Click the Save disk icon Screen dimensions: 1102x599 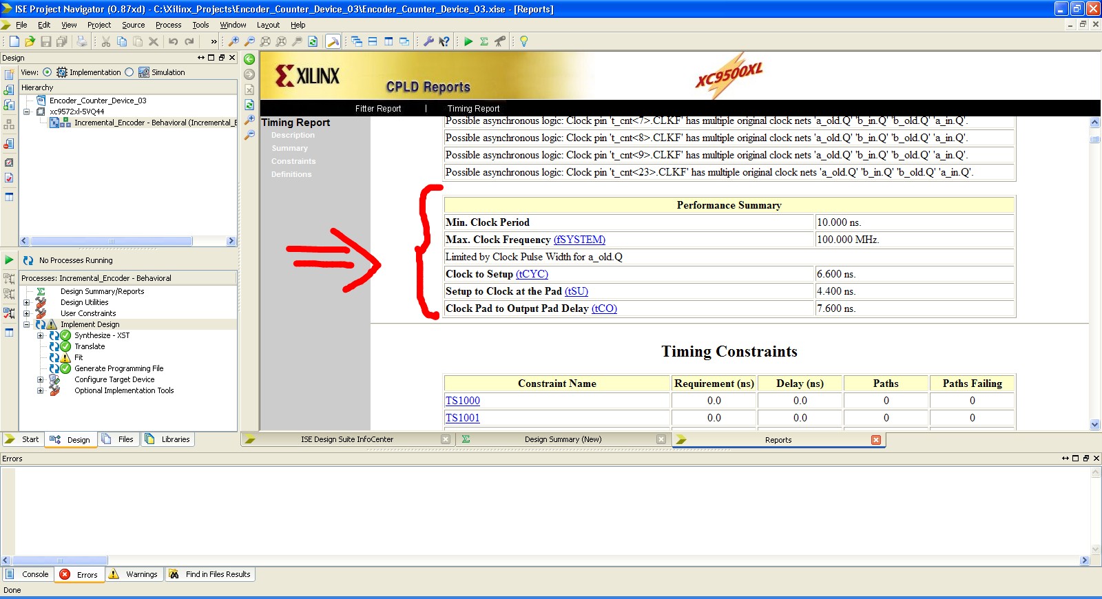[x=46, y=41]
